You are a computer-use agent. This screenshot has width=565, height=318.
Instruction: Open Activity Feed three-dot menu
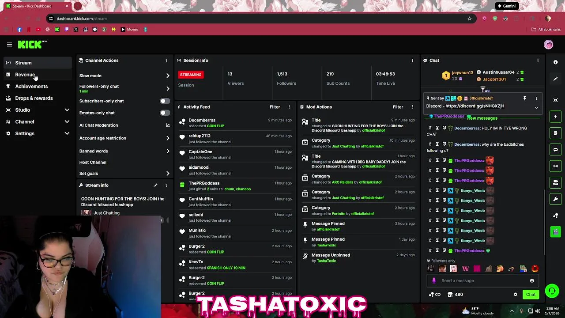289,107
